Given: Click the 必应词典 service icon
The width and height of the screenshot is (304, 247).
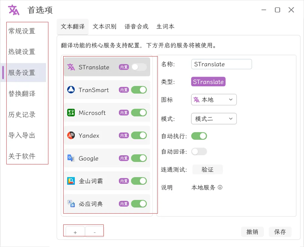Looking at the screenshot, I should point(71,204).
